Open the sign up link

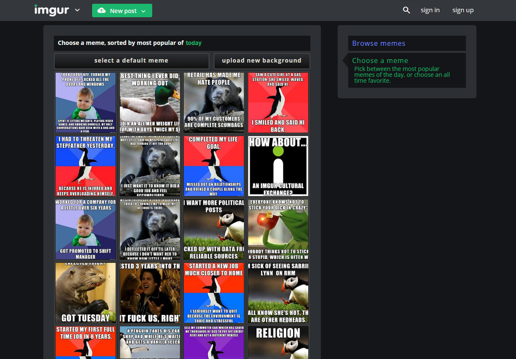tap(463, 10)
